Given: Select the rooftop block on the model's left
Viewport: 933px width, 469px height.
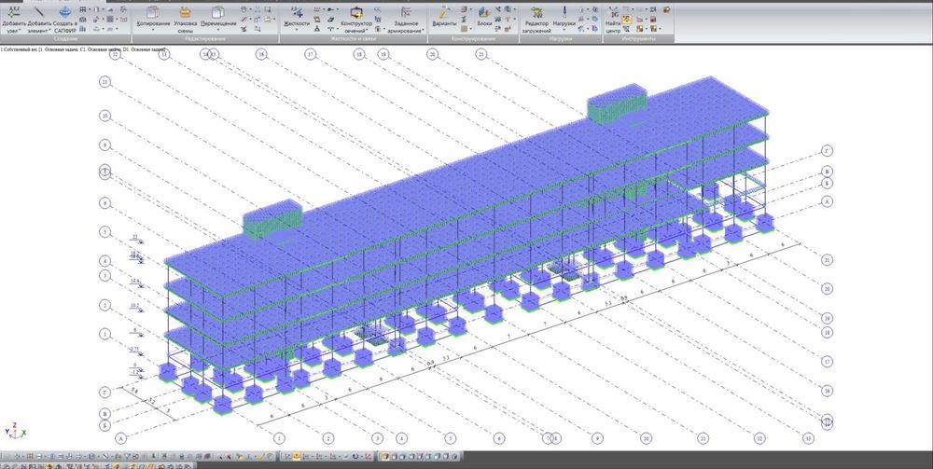Looking at the screenshot, I should point(272,222).
